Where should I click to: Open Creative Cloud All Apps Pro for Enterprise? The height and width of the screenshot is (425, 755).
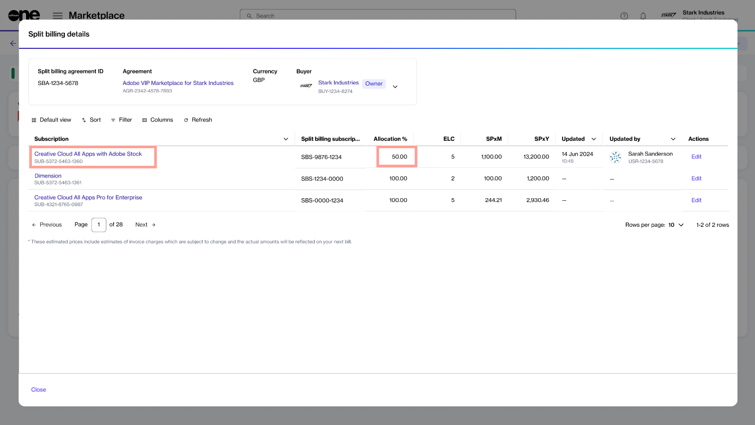click(x=88, y=198)
